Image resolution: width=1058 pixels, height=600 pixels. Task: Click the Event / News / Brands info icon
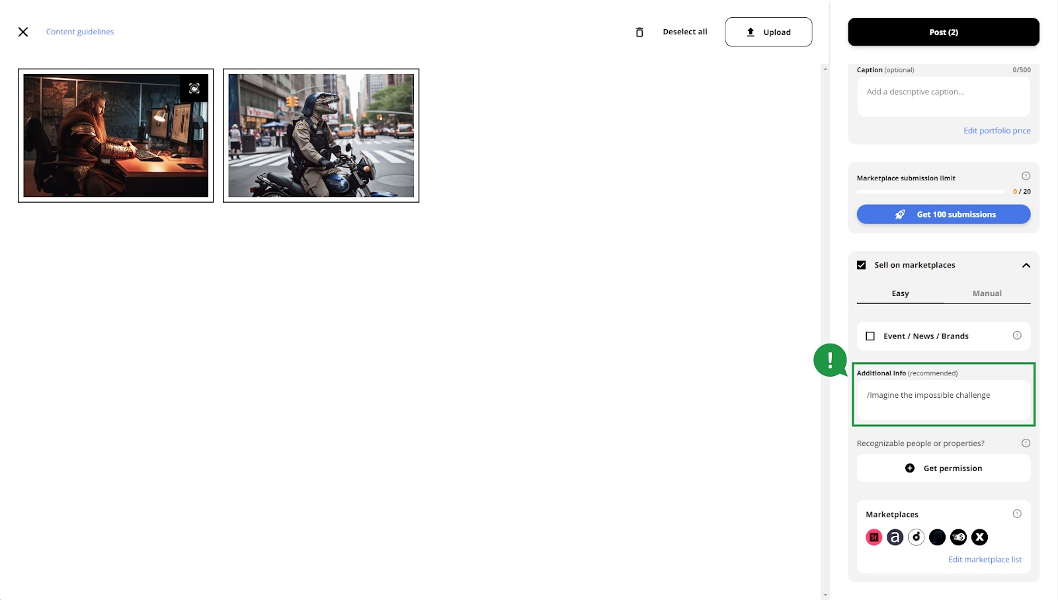1017,336
